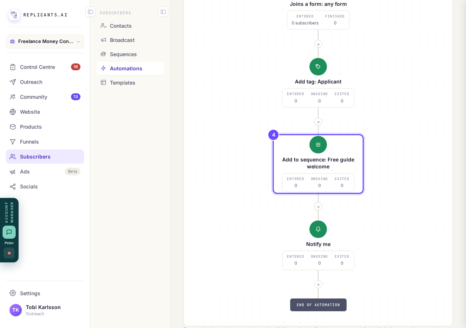Add step after Add to sequence node
This screenshot has height=328, width=466.
pyautogui.click(x=318, y=207)
